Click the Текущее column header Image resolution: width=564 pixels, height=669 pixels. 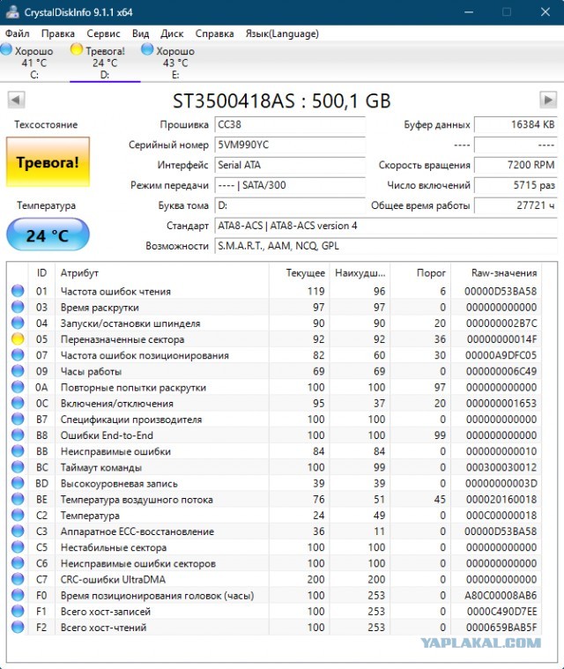tap(300, 273)
